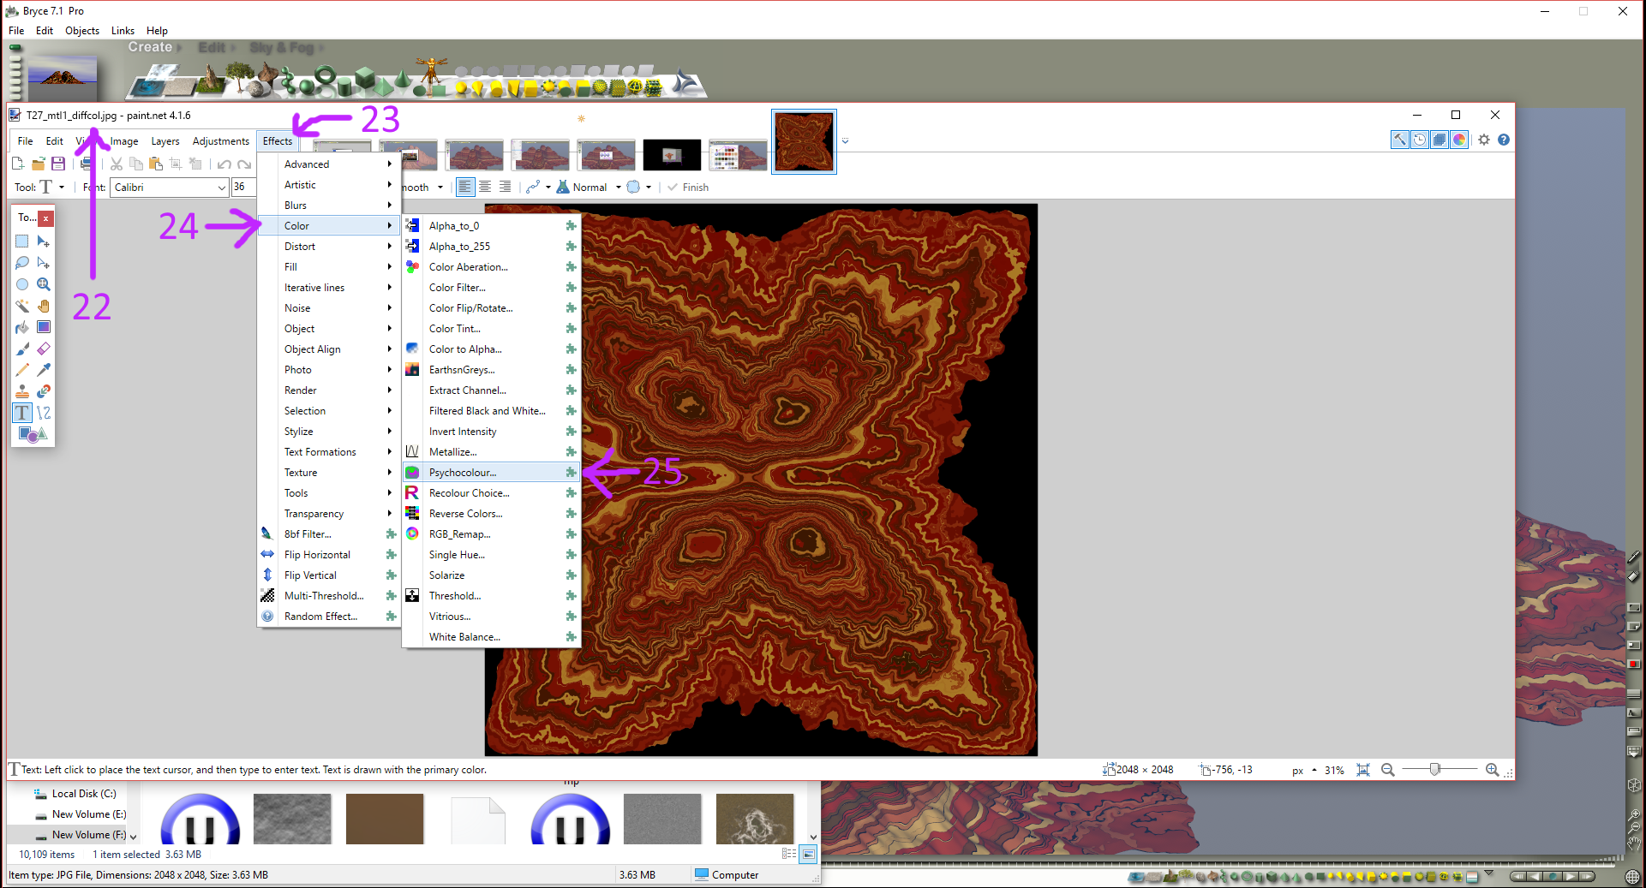
Task: Open the px units dropdown in status bar
Action: click(1303, 770)
